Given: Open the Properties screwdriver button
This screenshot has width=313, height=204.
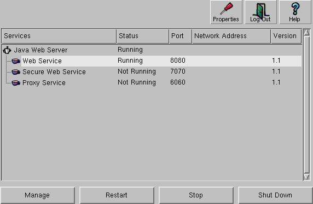Looking at the screenshot, I should (x=226, y=12).
